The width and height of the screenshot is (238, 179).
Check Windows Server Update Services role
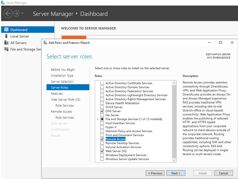(x=102, y=159)
